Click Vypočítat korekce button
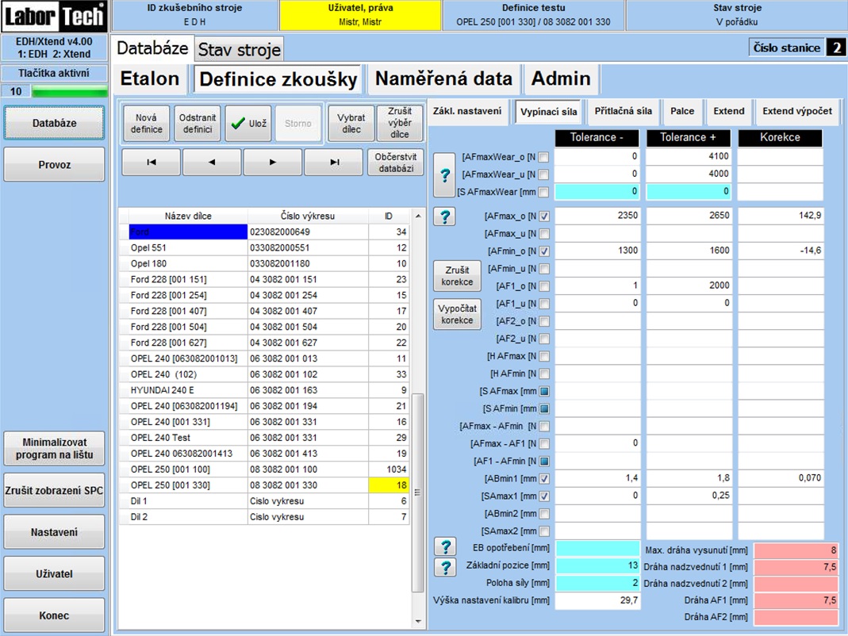The image size is (848, 636). point(457,314)
